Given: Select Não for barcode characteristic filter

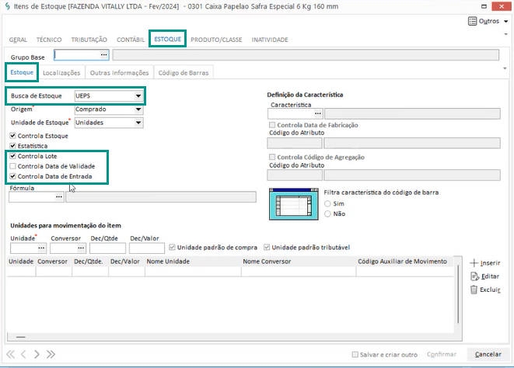Looking at the screenshot, I should [x=327, y=214].
